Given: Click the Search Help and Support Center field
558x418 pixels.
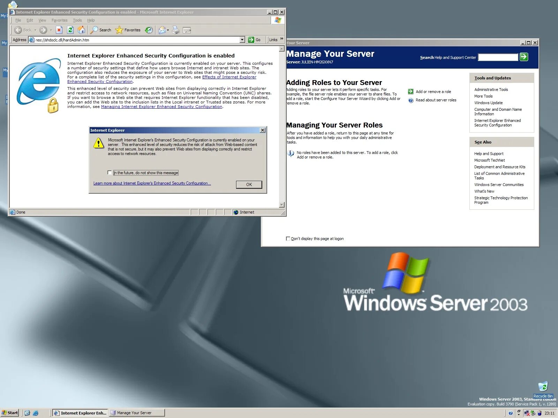Looking at the screenshot, I should click(x=498, y=57).
